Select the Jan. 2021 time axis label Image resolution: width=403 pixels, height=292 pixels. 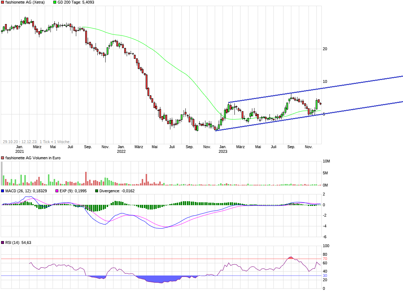20,149
